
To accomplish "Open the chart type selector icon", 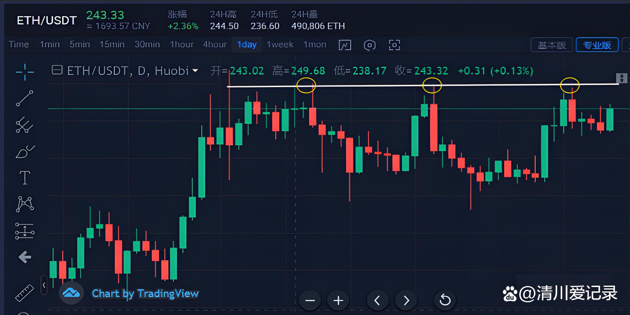I will point(345,45).
